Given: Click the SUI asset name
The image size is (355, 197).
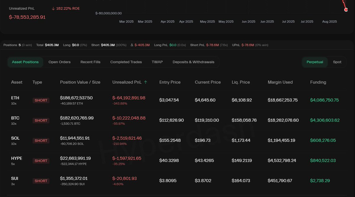Looking at the screenshot, I should click(x=15, y=178).
